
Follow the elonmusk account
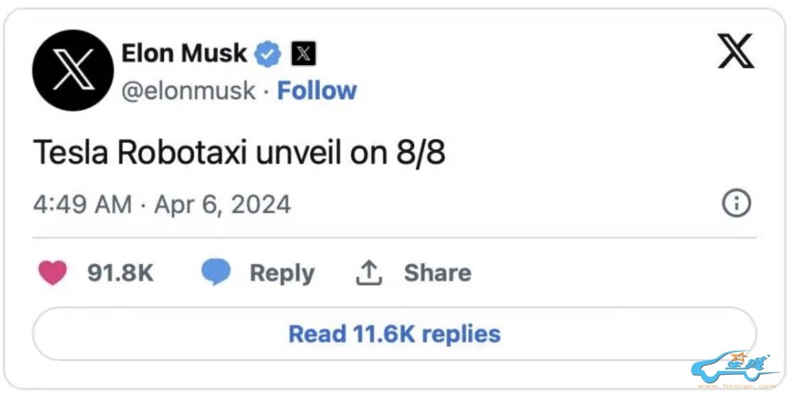[x=317, y=91]
